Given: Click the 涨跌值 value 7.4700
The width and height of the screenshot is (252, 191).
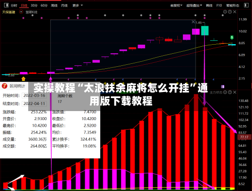Looking at the screenshot, I should click(x=90, y=112).
